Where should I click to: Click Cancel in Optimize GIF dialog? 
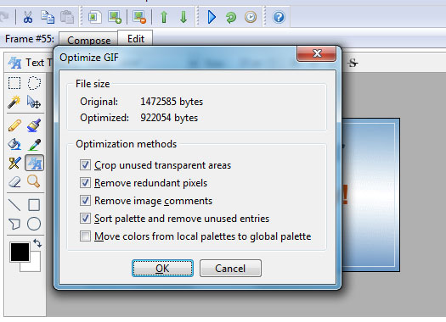click(230, 268)
